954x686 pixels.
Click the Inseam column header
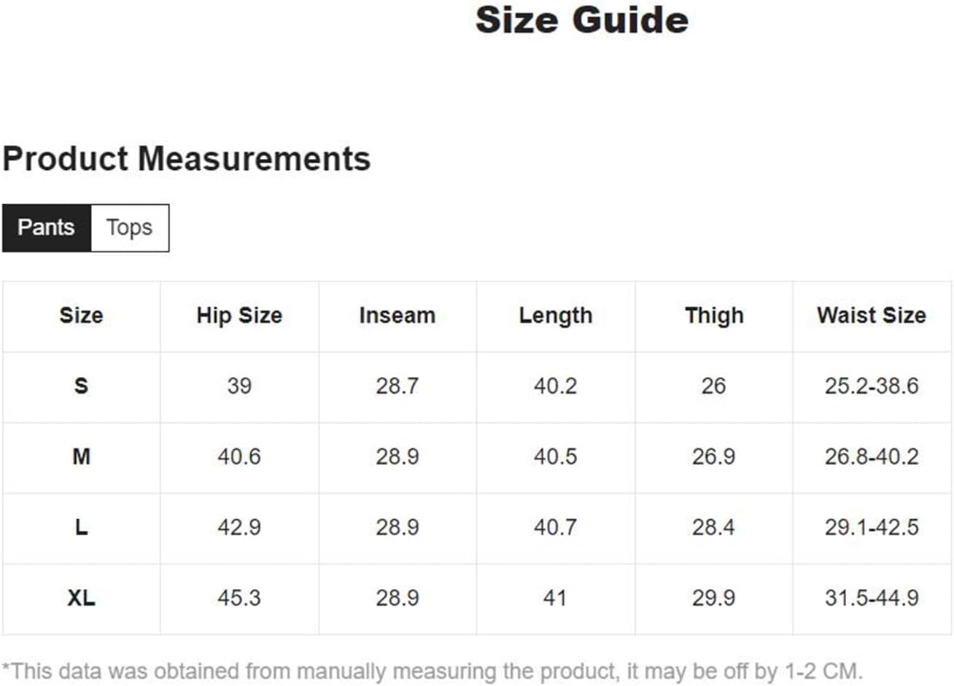(x=397, y=316)
